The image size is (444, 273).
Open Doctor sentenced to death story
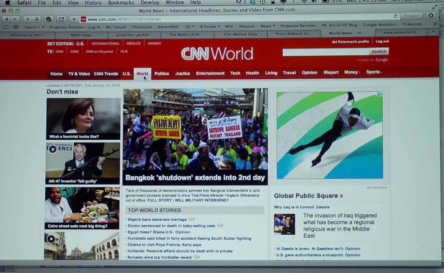point(171,226)
